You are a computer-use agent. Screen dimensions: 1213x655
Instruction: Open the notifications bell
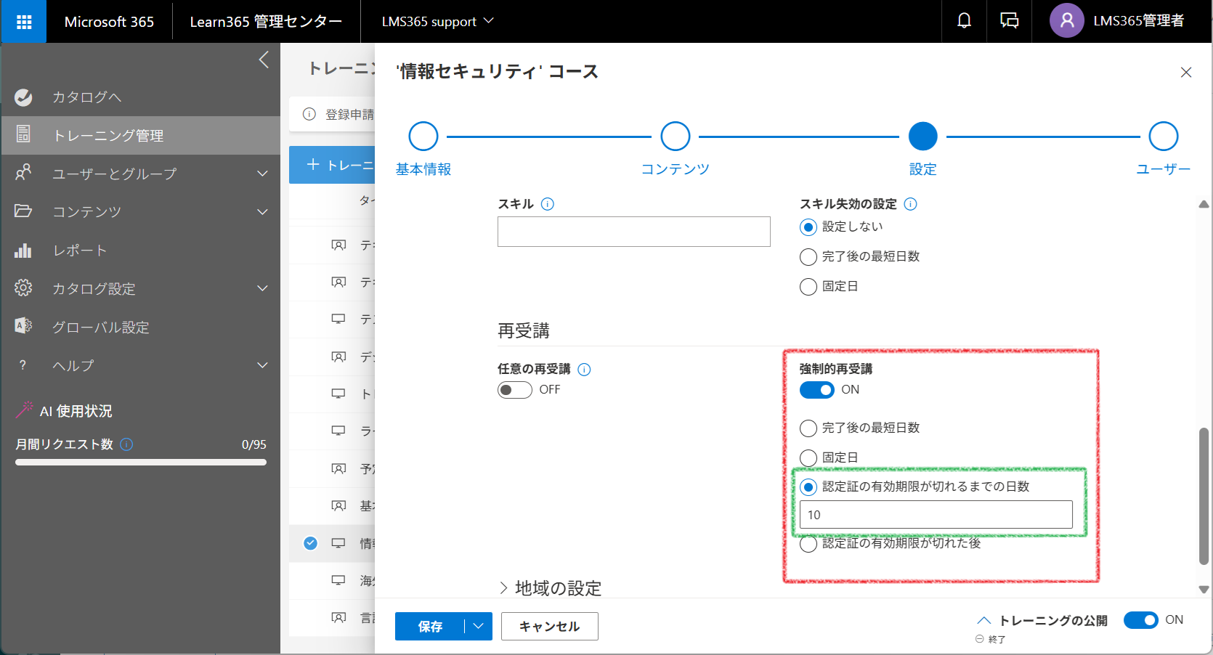click(x=964, y=21)
